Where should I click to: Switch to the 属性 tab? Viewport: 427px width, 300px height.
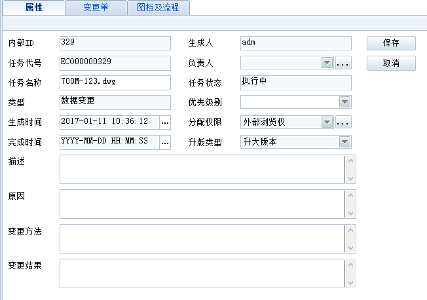(33, 8)
